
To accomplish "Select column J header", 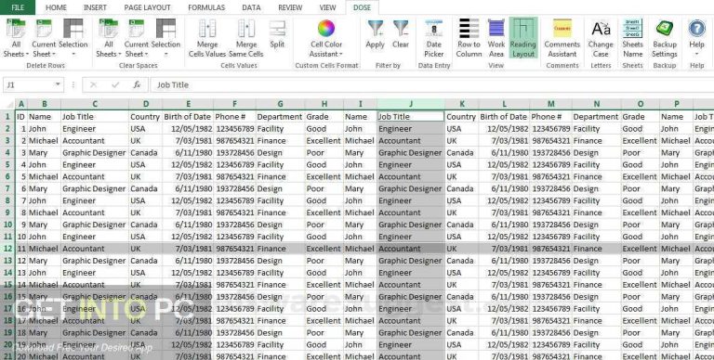I will coord(411,104).
